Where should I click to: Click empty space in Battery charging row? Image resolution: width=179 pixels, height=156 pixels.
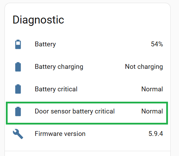pos(104,67)
